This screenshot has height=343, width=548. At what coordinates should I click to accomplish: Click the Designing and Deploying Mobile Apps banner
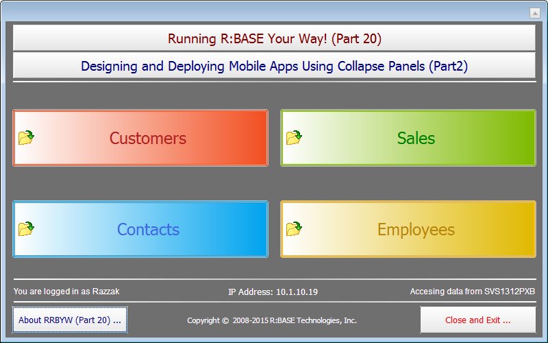274,67
